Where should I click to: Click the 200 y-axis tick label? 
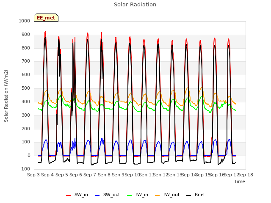26,129
